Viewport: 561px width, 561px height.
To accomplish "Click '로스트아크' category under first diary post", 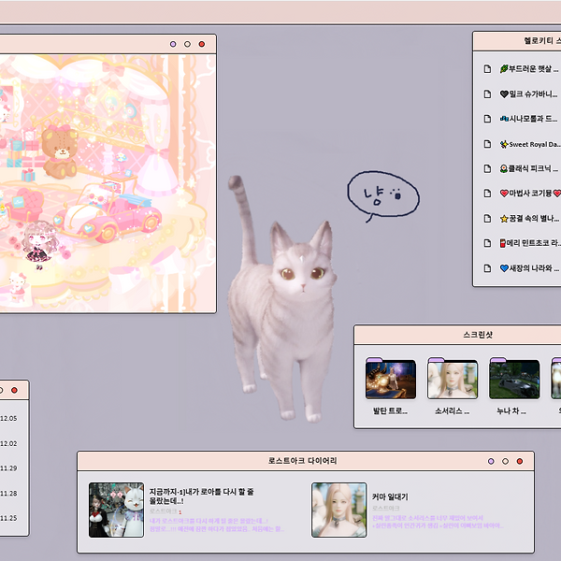I will tap(163, 511).
